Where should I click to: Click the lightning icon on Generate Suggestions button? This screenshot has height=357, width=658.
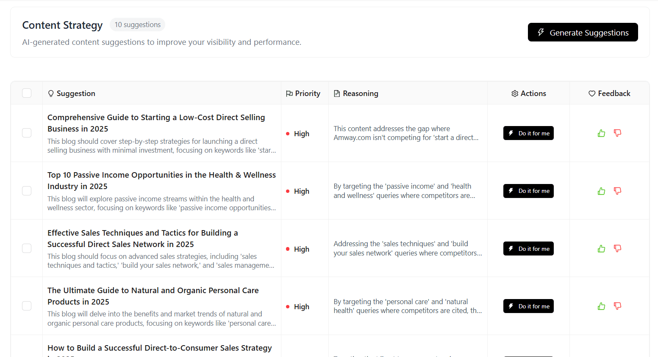(x=541, y=32)
